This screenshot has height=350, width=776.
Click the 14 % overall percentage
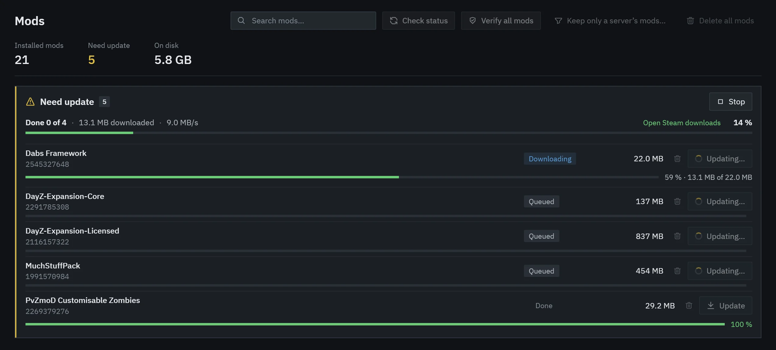coord(743,123)
